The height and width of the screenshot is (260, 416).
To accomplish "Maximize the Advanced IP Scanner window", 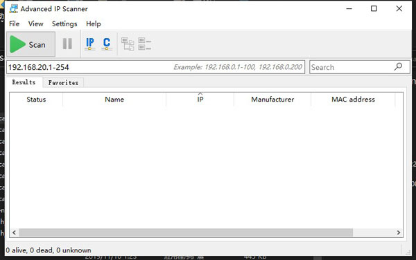I will 374,9.
